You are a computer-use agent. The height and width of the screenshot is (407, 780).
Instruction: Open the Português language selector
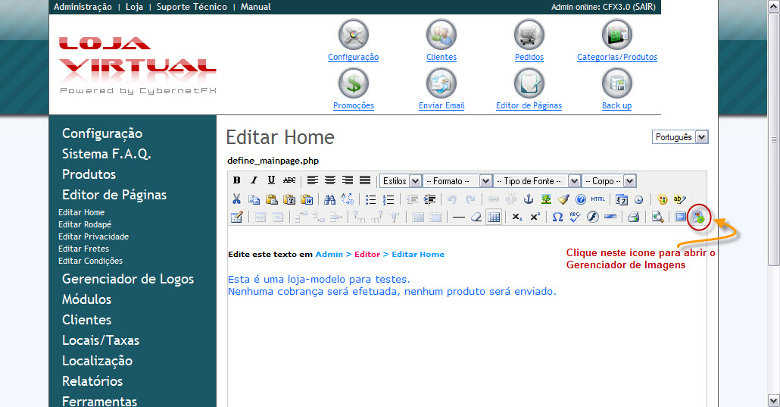point(680,137)
